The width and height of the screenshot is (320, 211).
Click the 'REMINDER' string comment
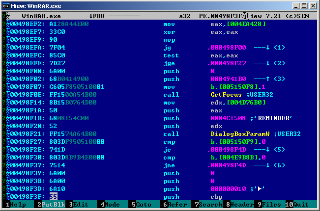273,118
